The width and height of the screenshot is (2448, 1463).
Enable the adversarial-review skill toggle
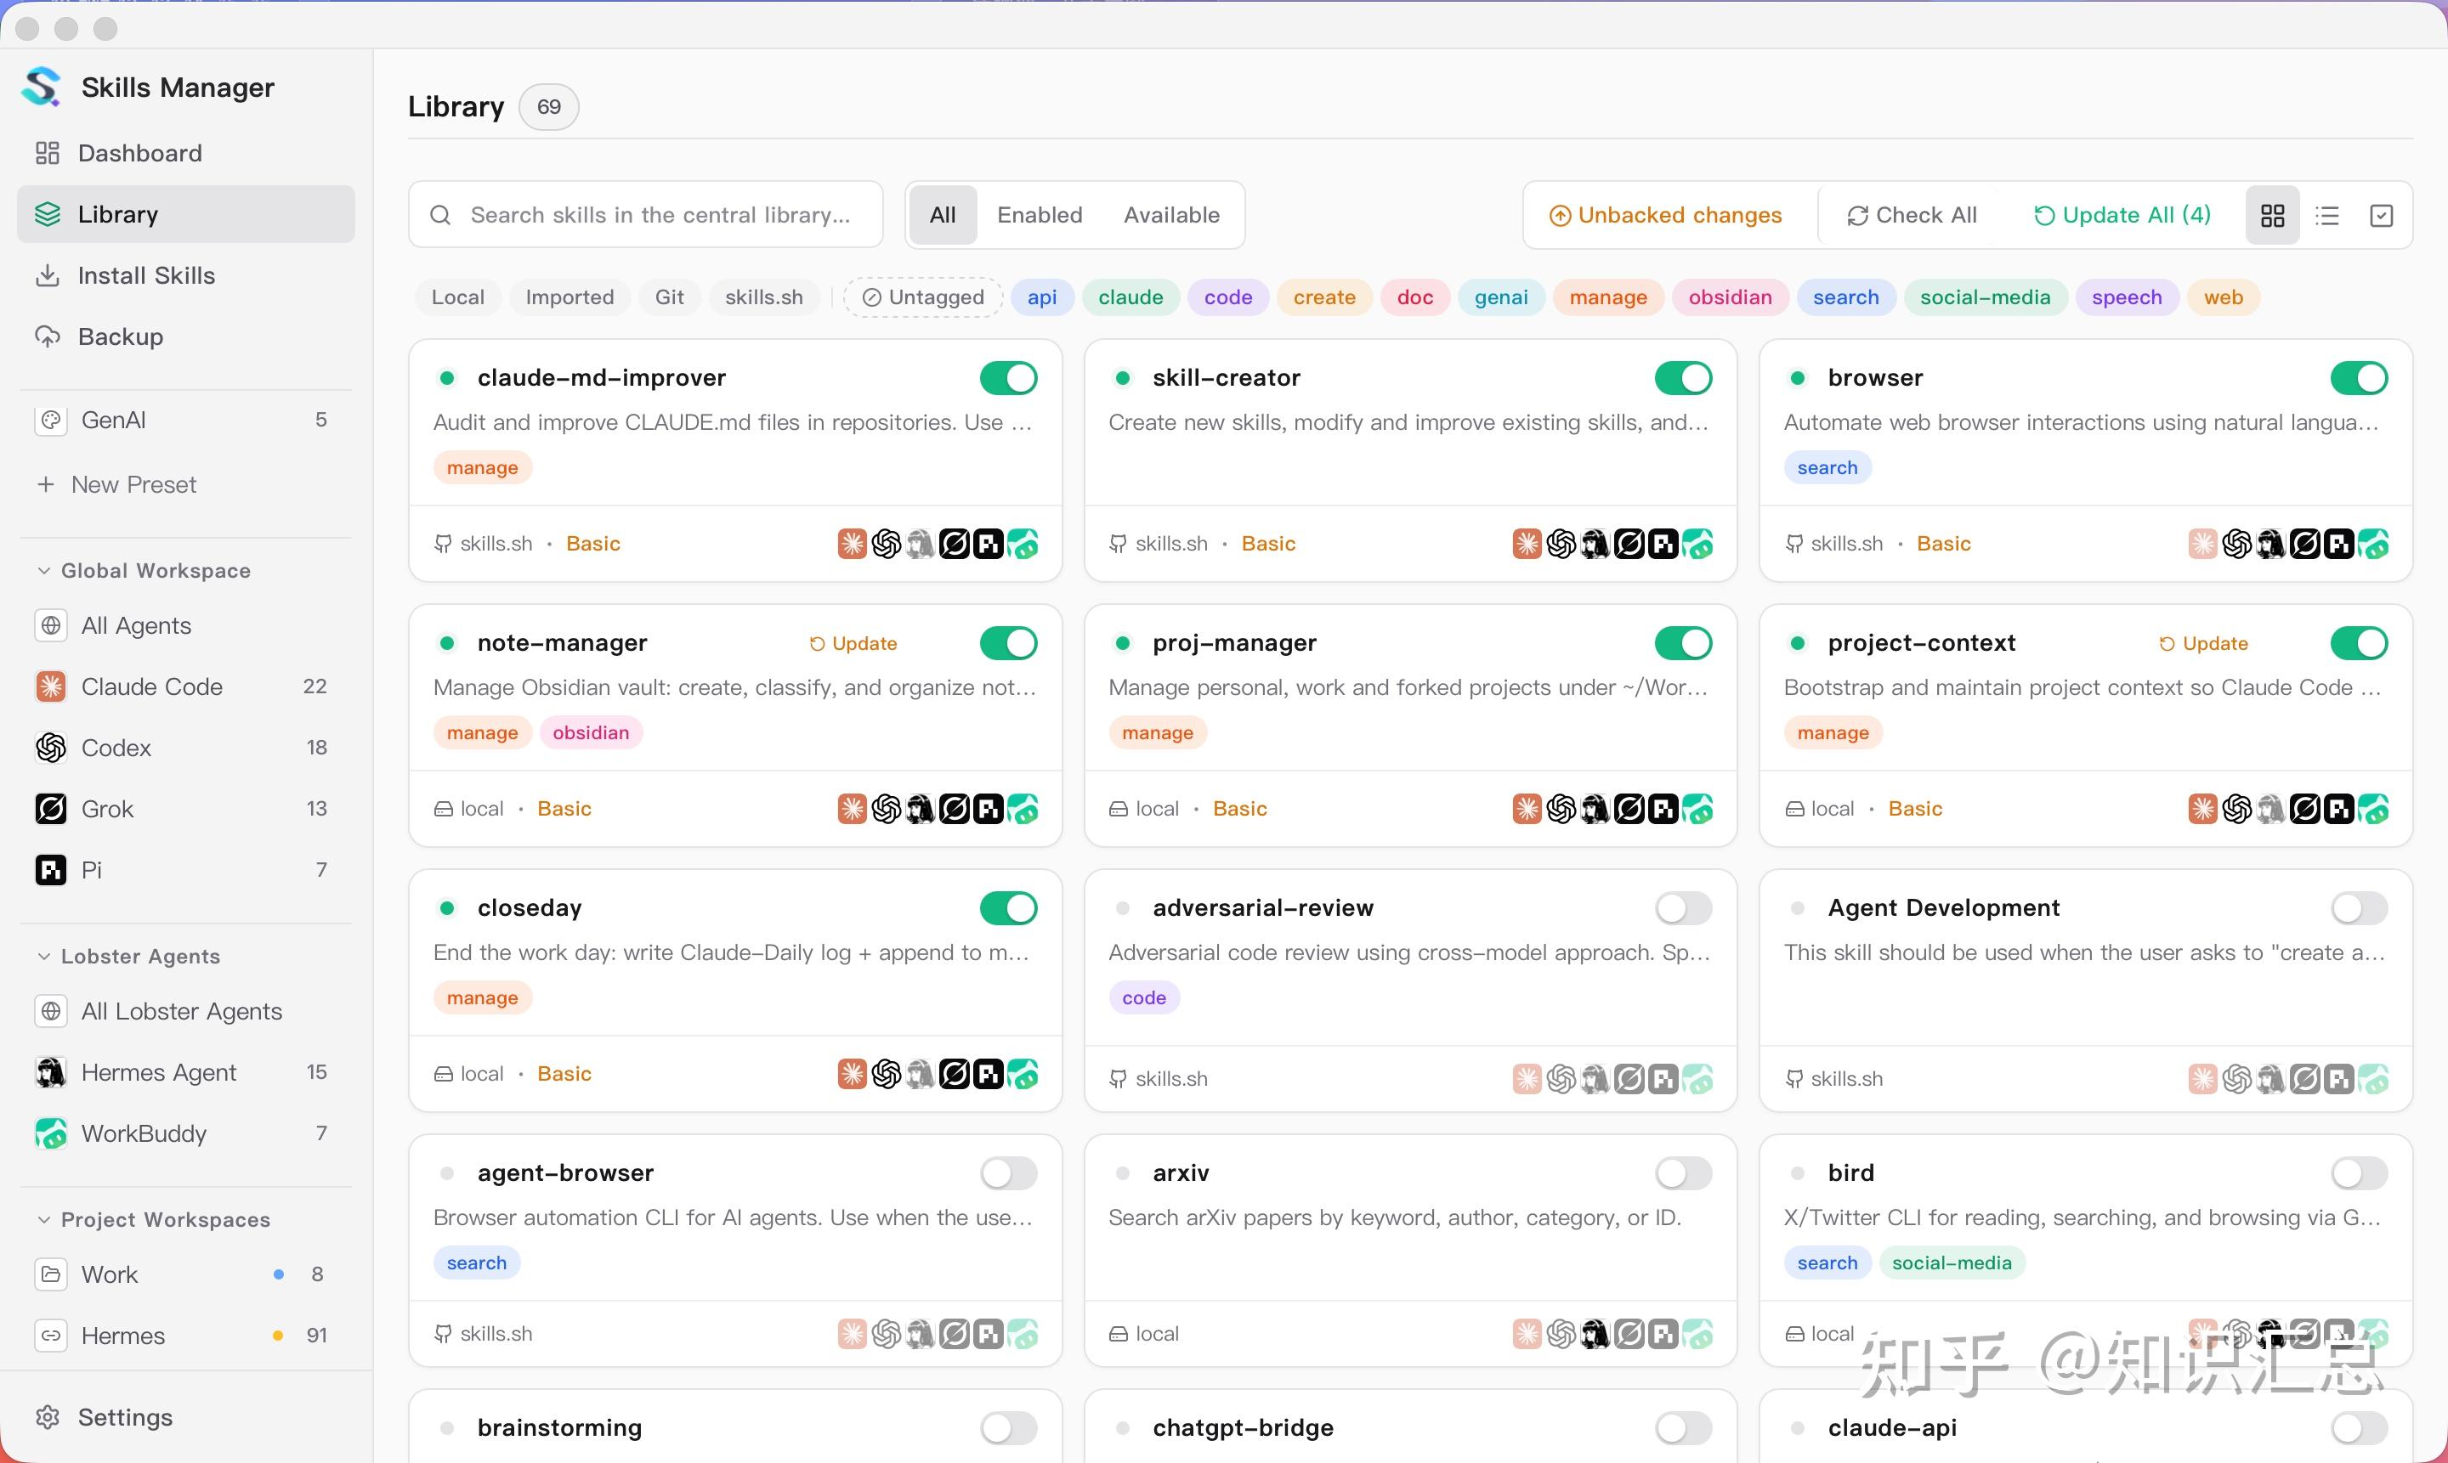pyautogui.click(x=1684, y=908)
